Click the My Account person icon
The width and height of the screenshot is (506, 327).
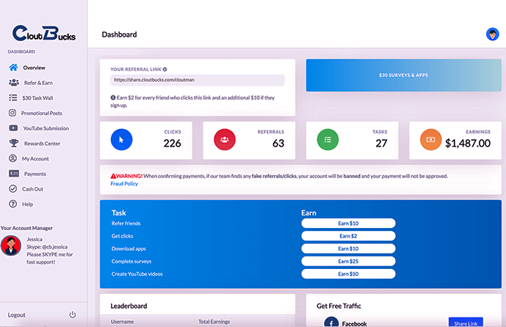pos(12,158)
